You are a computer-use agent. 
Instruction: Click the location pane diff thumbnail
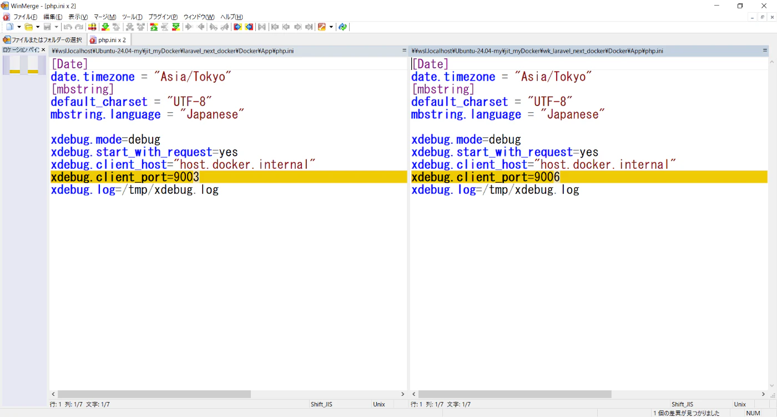(x=24, y=66)
